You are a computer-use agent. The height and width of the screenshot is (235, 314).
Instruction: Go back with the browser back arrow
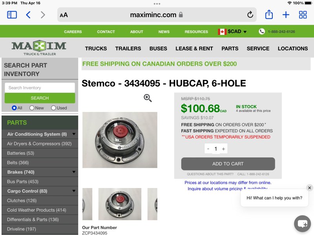(28, 15)
